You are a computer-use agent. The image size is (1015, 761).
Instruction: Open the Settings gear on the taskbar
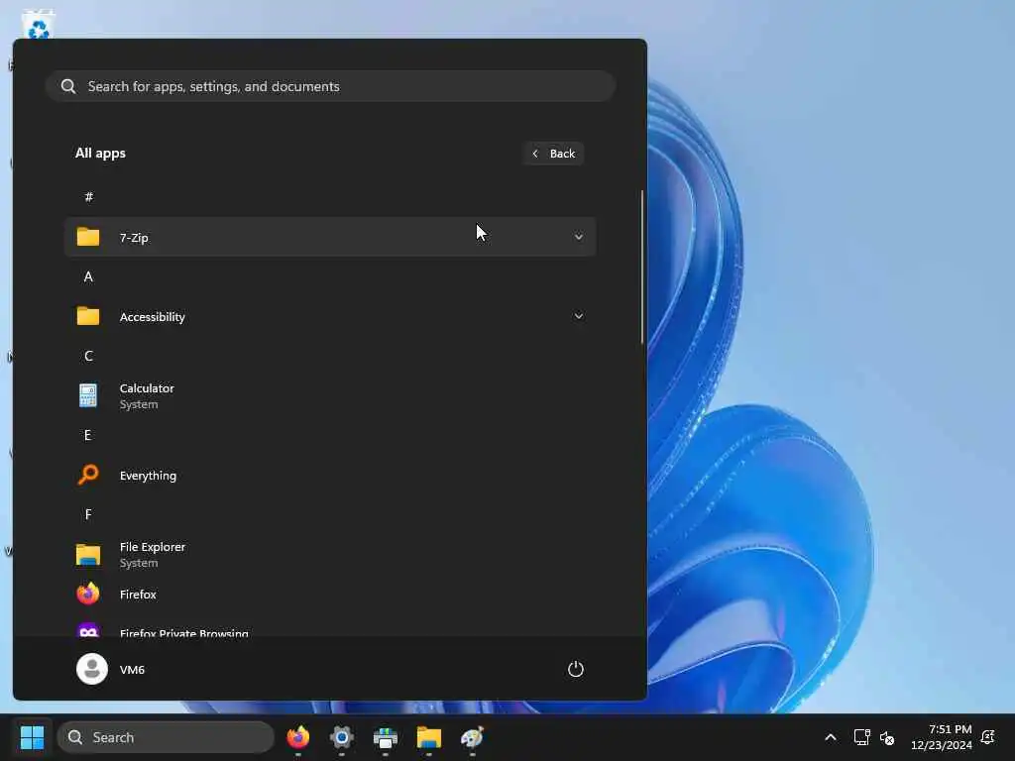point(342,737)
